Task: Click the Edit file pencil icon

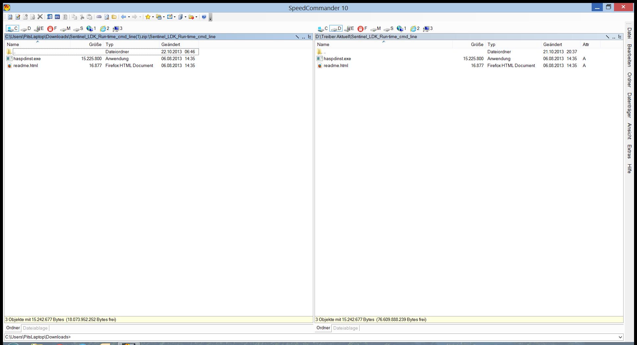Action: click(18, 17)
